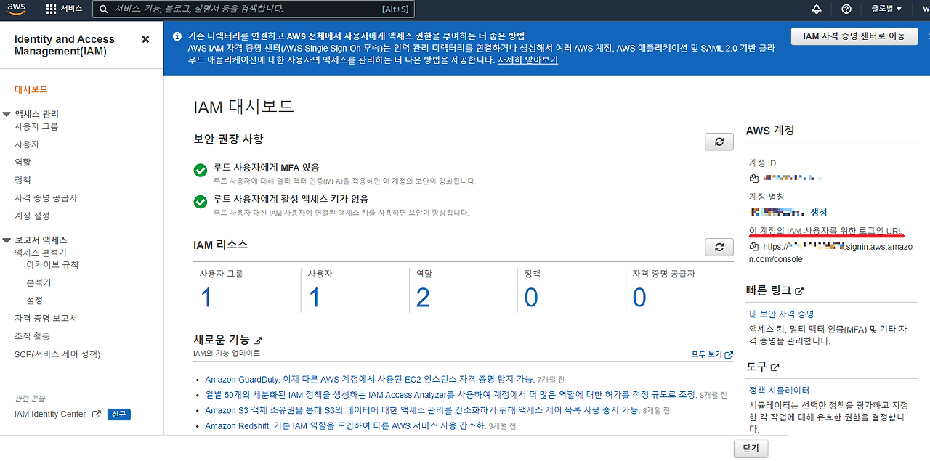Open the services grid menu icon
This screenshot has height=461, width=930.
click(x=51, y=9)
